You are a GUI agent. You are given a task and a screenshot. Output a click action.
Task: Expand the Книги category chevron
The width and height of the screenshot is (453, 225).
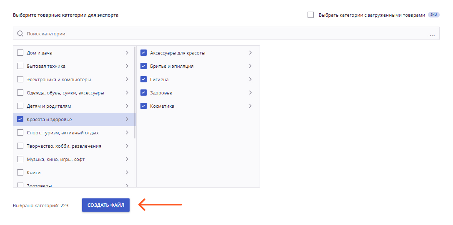127,173
